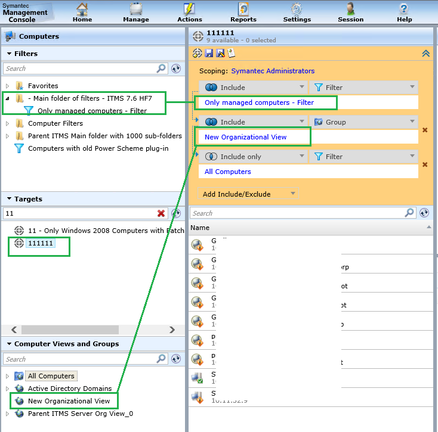Expand the Active Directory Domains node
The height and width of the screenshot is (432, 438).
(8, 389)
